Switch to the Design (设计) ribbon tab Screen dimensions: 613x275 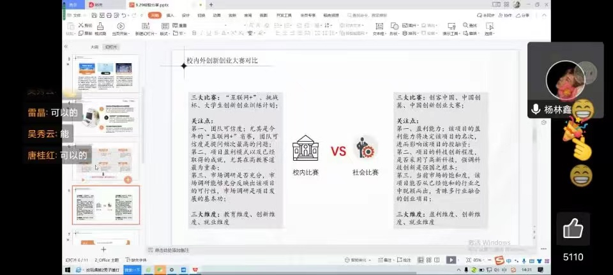pyautogui.click(x=185, y=14)
